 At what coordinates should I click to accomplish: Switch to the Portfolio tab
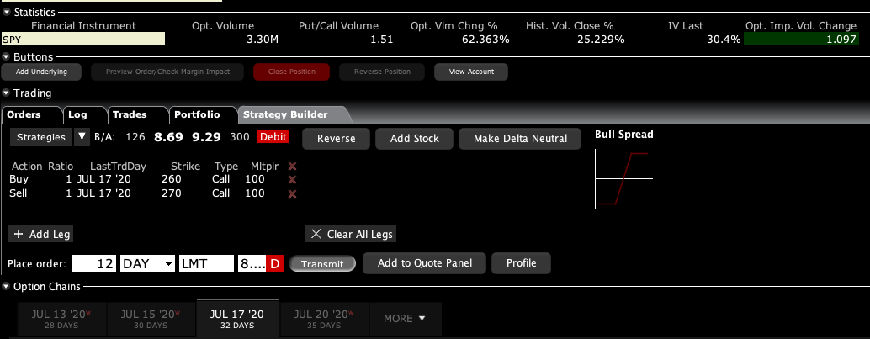tap(196, 114)
